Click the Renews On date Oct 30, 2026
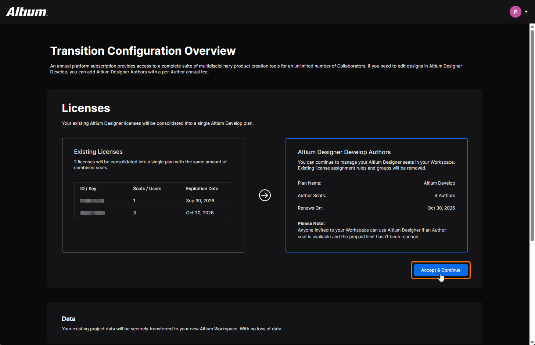Viewport: 535px width, 345px height. tap(441, 208)
